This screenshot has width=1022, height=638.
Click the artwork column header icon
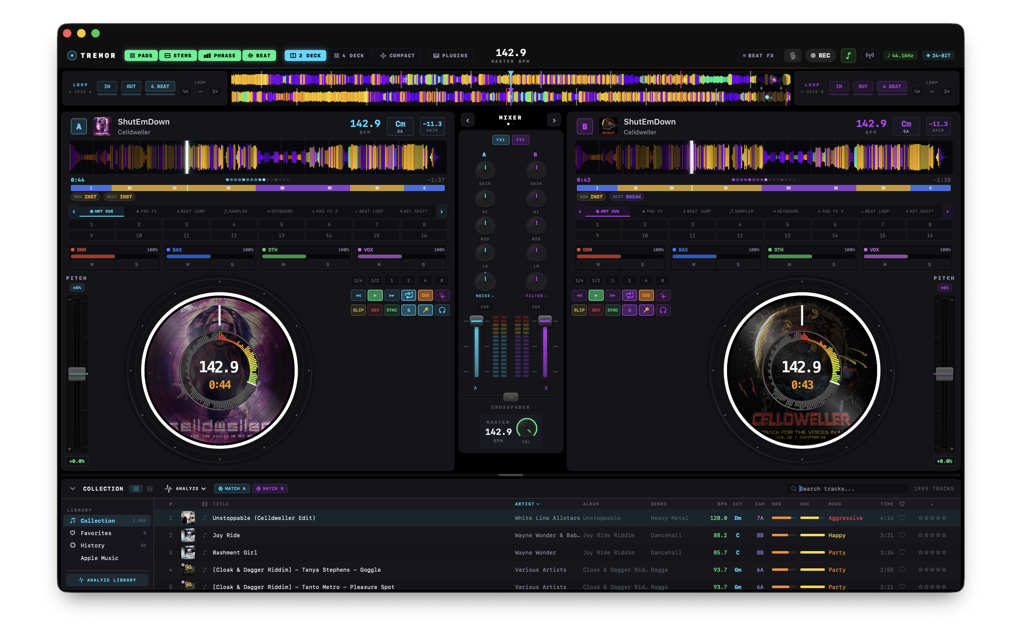(205, 504)
